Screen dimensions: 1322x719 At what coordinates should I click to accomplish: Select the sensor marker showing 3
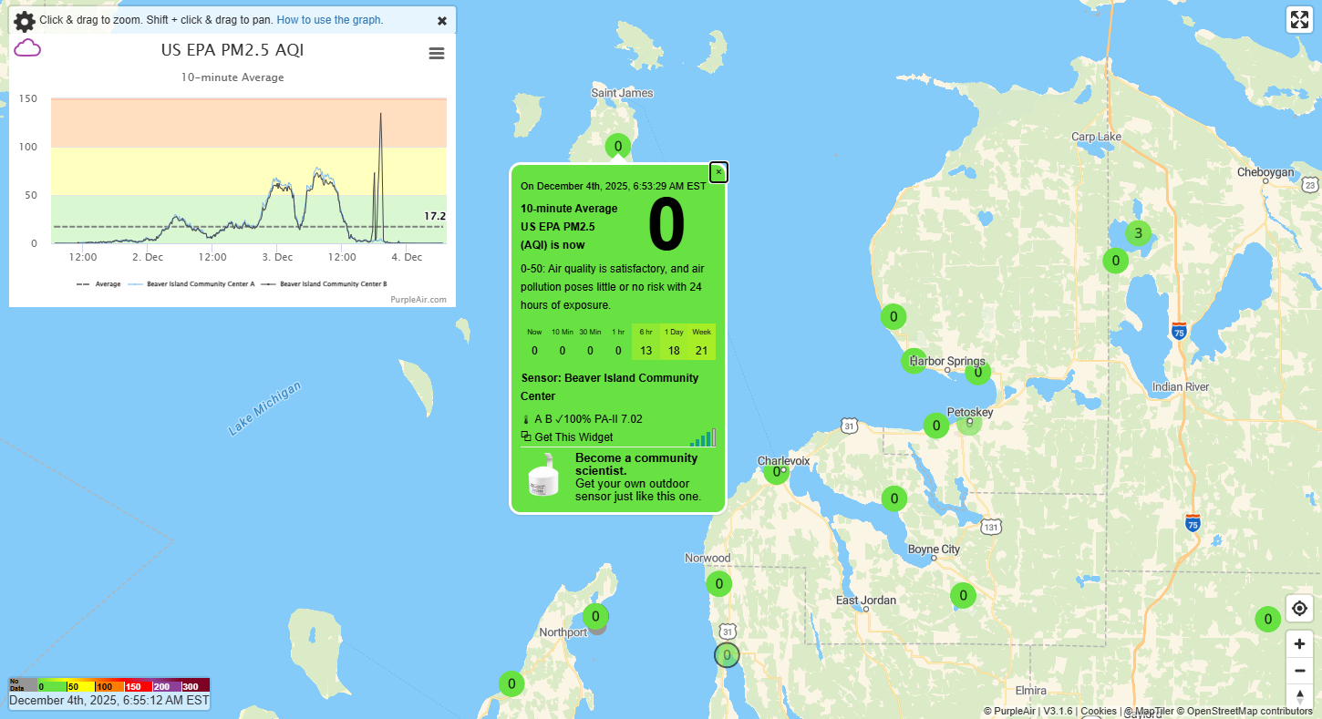pyautogui.click(x=1138, y=233)
